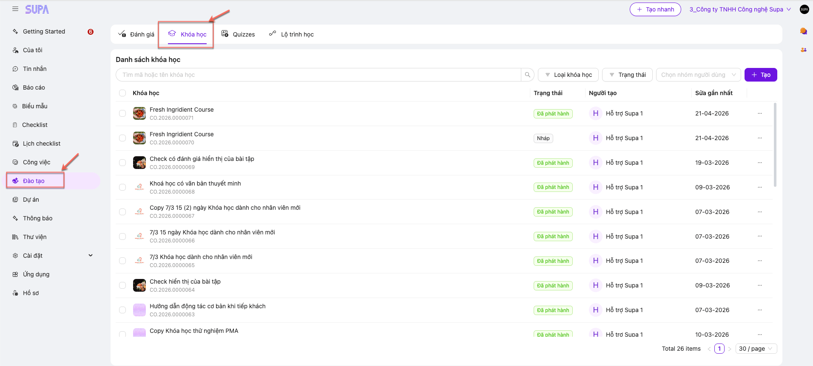Click the purple Tạo button

coord(761,75)
